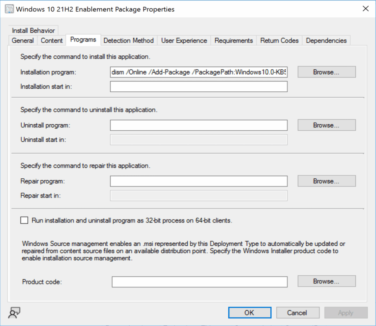Open the User Experience tab
The width and height of the screenshot is (376, 326).
click(x=184, y=40)
